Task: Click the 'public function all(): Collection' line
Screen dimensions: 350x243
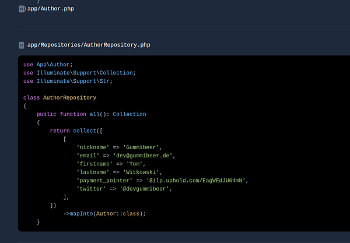Action: click(x=92, y=114)
